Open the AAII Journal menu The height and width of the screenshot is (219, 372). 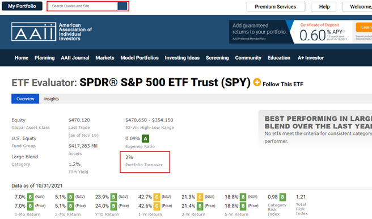tap(75, 58)
